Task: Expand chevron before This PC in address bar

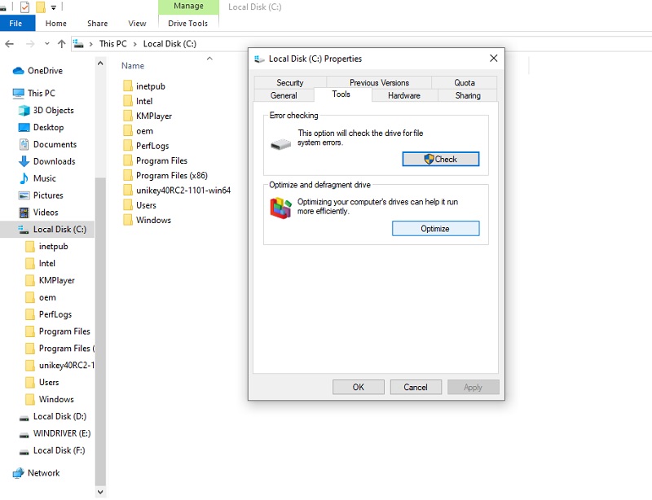Action: [x=90, y=44]
